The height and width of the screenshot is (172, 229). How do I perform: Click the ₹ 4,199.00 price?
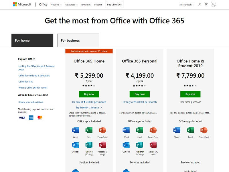pyautogui.click(x=140, y=76)
